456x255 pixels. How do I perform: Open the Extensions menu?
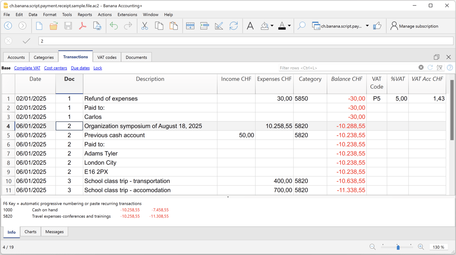tap(127, 15)
